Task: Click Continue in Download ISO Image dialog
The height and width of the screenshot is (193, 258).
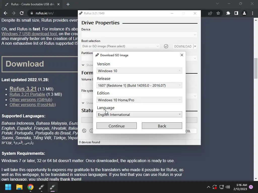Action: coord(116,126)
